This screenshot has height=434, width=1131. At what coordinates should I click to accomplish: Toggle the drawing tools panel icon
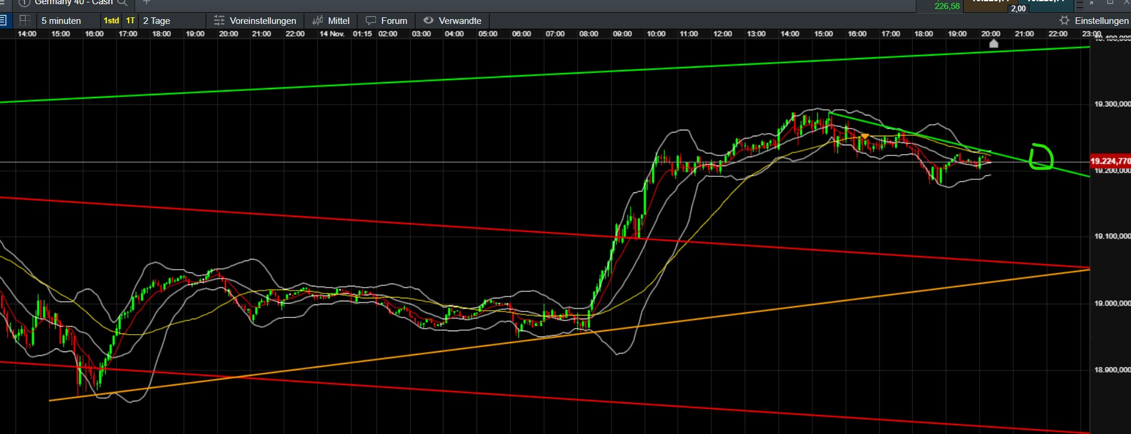click(3, 20)
